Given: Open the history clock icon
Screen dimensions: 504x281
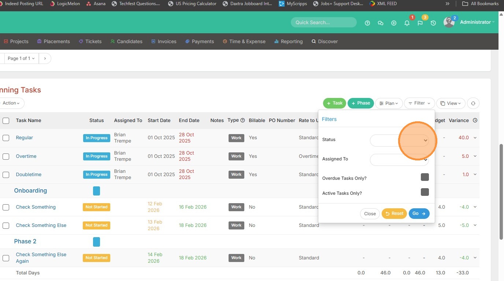Looking at the screenshot, I should (x=433, y=23).
